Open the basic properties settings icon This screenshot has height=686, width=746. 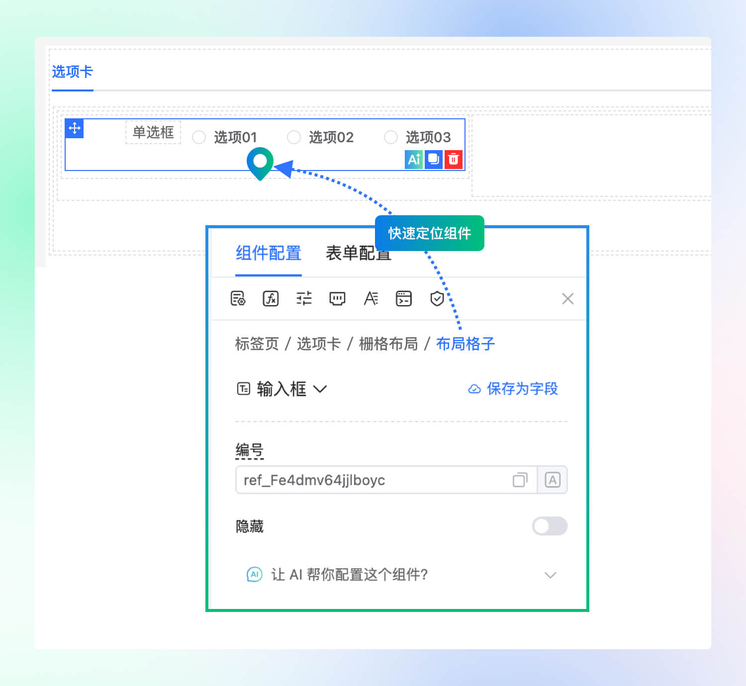(238, 299)
